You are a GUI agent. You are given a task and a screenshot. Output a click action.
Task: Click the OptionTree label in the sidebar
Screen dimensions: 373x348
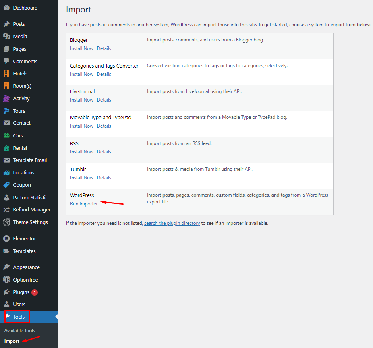(x=25, y=280)
